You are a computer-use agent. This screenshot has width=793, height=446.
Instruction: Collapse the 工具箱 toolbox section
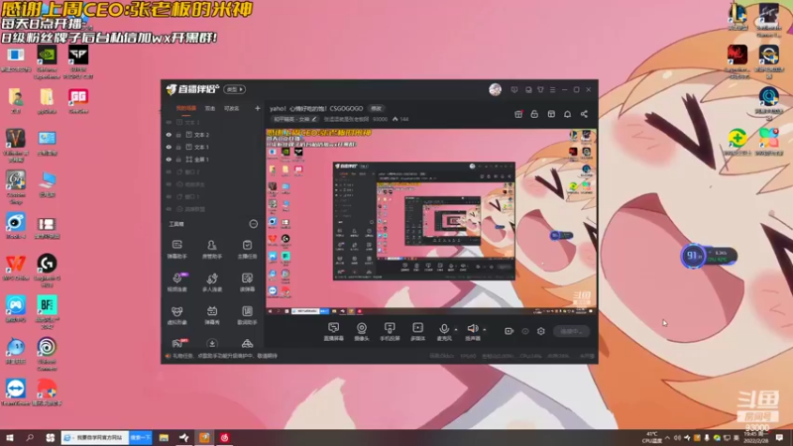[254, 224]
